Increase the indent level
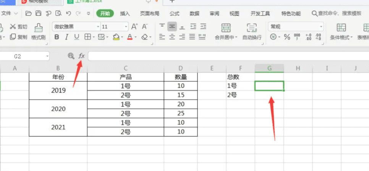Screen dimensions: 369x171 pos(203,27)
